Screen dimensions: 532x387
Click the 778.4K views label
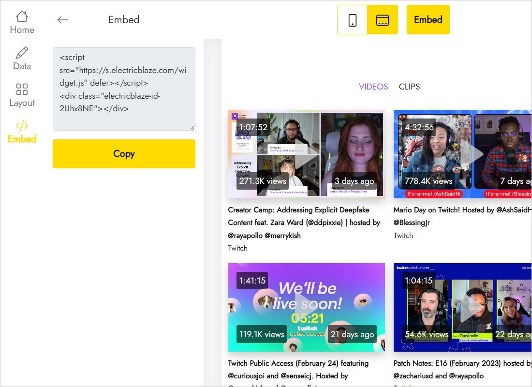tap(429, 181)
